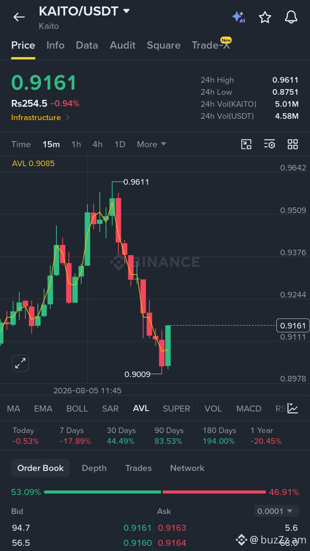The width and height of the screenshot is (310, 551).
Task: Tap the 7 Days -17.89% performance
Action: [x=75, y=436]
